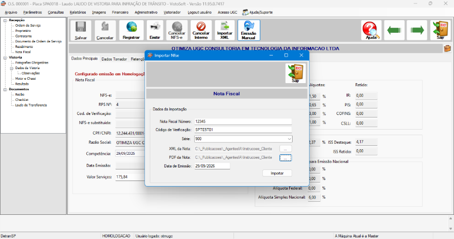This screenshot has height=239, width=454.
Task: Open the Série dropdown arrow
Action: tap(289, 139)
